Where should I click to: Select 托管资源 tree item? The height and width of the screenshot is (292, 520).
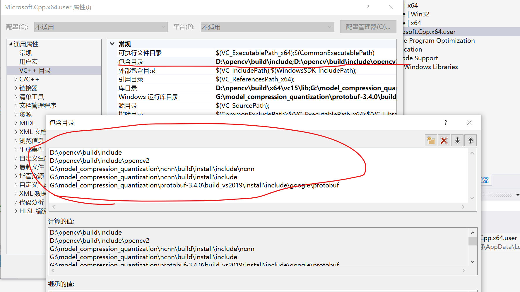[31, 176]
